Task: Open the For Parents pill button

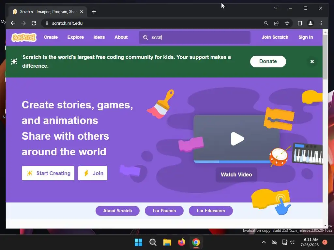Action: point(164,211)
